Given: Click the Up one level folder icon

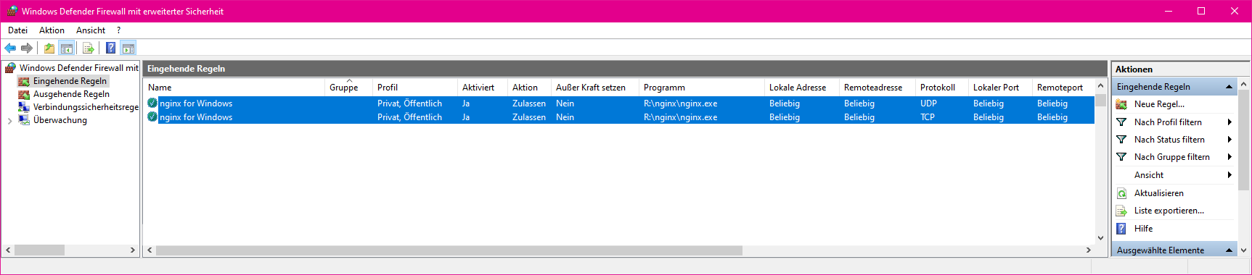Looking at the screenshot, I should (49, 48).
